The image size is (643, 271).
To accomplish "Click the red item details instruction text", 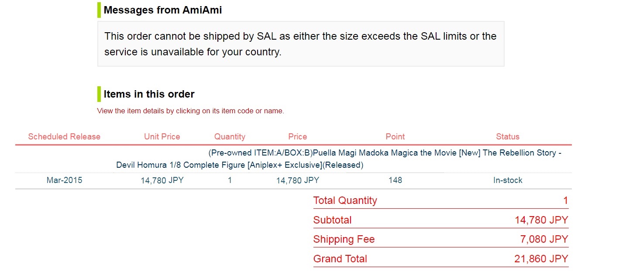I will (x=190, y=111).
